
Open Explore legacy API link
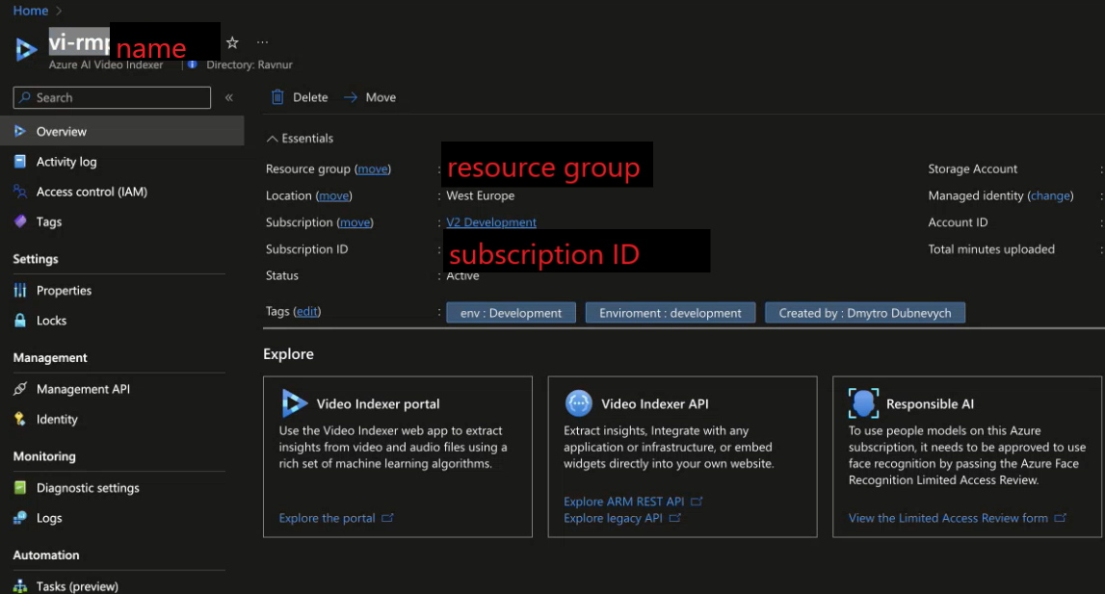(x=613, y=518)
